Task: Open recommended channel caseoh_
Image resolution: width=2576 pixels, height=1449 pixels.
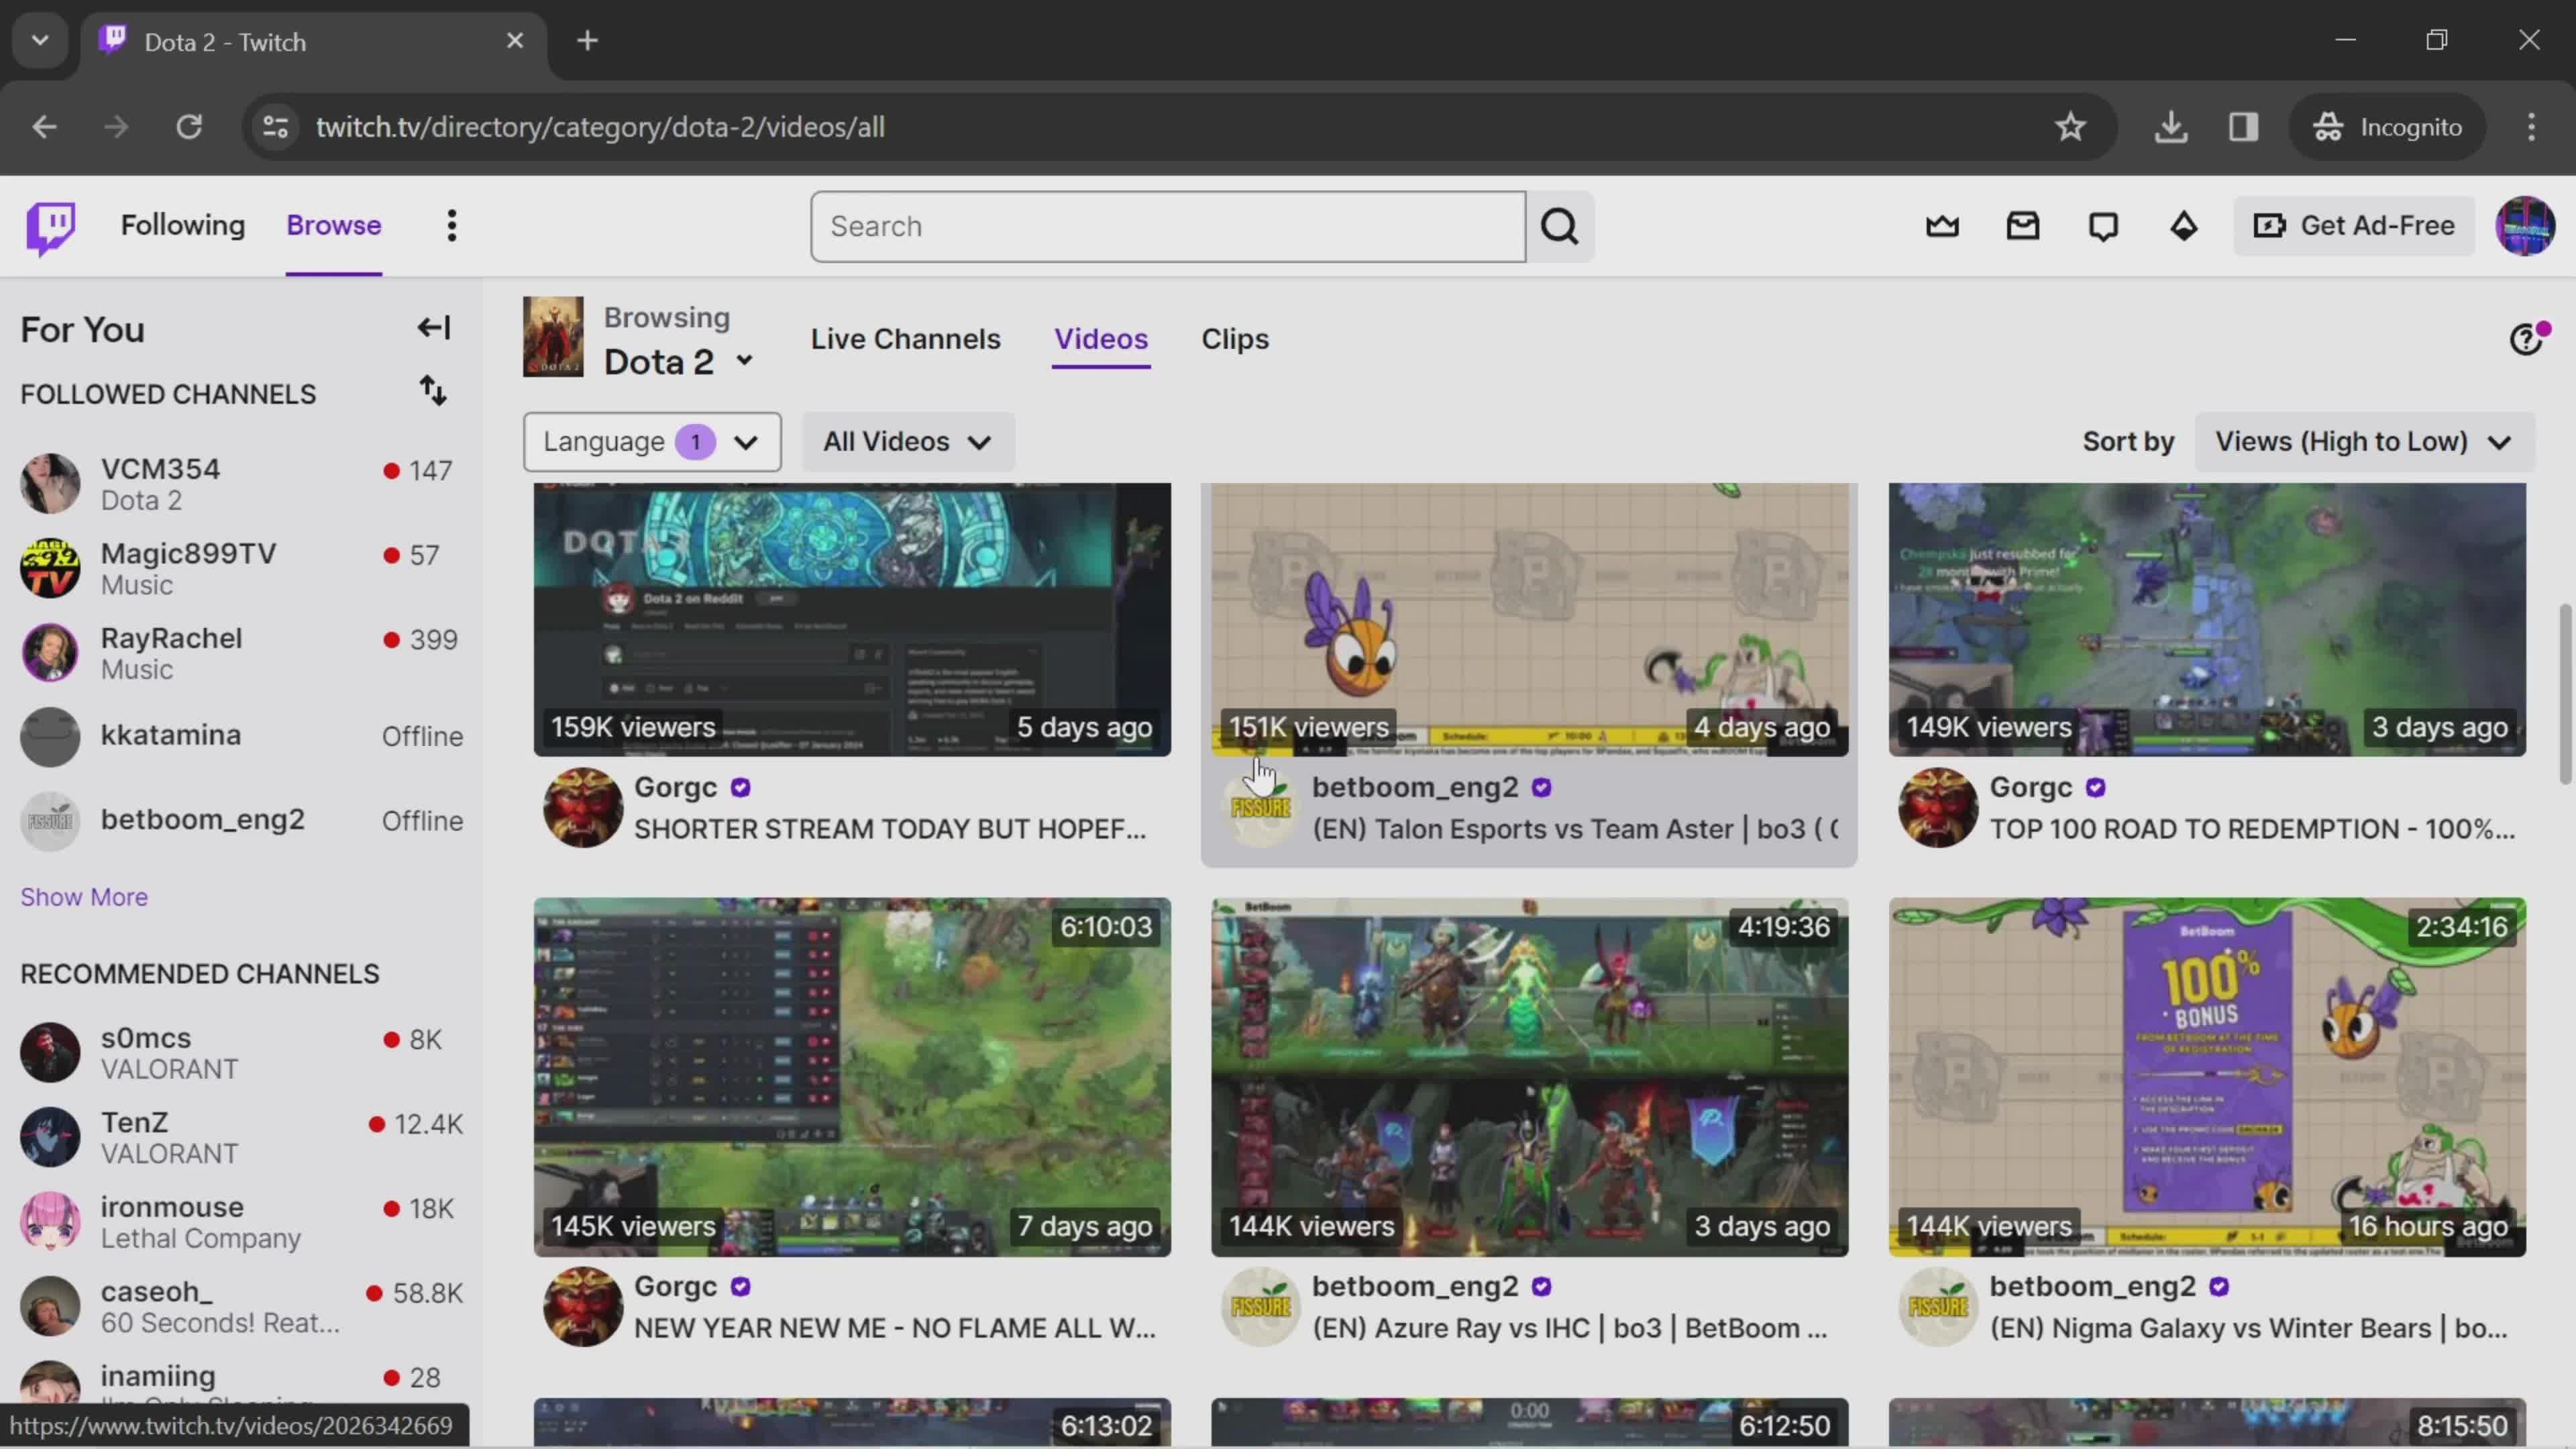Action: 240,1307
